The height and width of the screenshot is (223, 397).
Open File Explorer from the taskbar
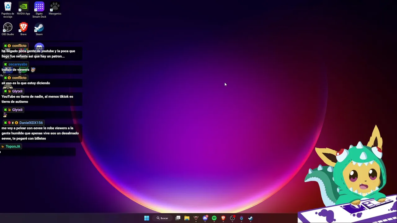[187, 218]
